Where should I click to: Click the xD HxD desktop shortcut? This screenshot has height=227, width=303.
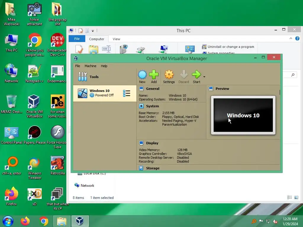click(34, 196)
